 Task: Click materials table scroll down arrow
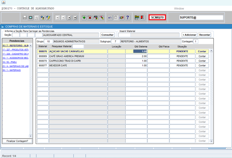click(x=211, y=141)
